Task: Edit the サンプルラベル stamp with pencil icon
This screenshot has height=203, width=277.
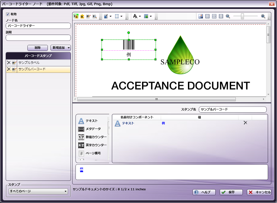Action: pyautogui.click(x=14, y=63)
